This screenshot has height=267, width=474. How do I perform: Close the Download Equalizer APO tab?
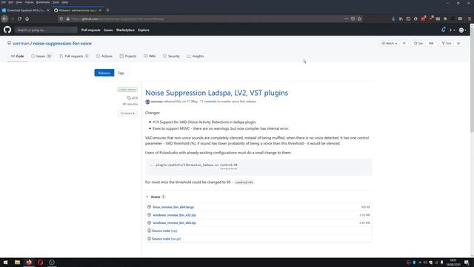47,10
